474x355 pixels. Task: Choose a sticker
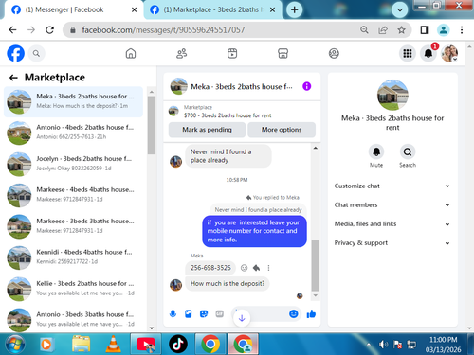[x=204, y=313]
